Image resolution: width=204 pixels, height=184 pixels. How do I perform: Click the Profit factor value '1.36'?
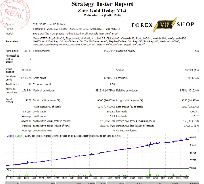pos(29,84)
